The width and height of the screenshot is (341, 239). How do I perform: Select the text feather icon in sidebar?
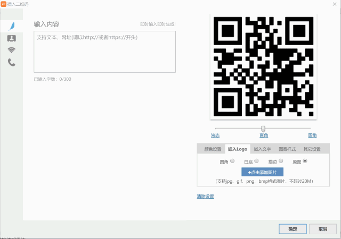[x=12, y=26]
